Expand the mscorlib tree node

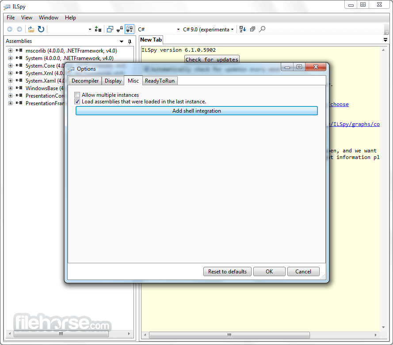10,50
